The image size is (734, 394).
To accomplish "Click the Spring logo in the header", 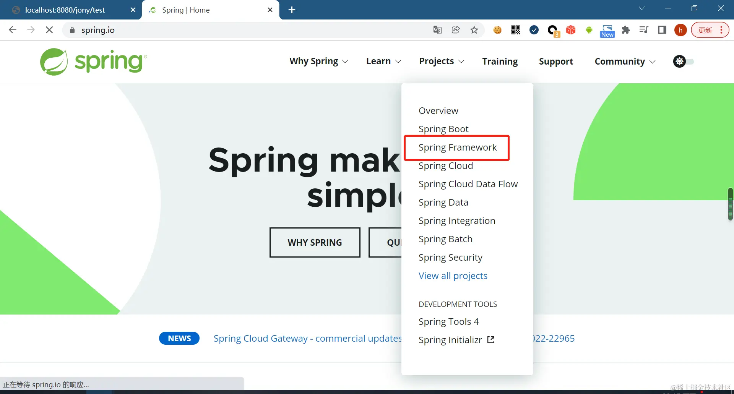I will point(94,62).
